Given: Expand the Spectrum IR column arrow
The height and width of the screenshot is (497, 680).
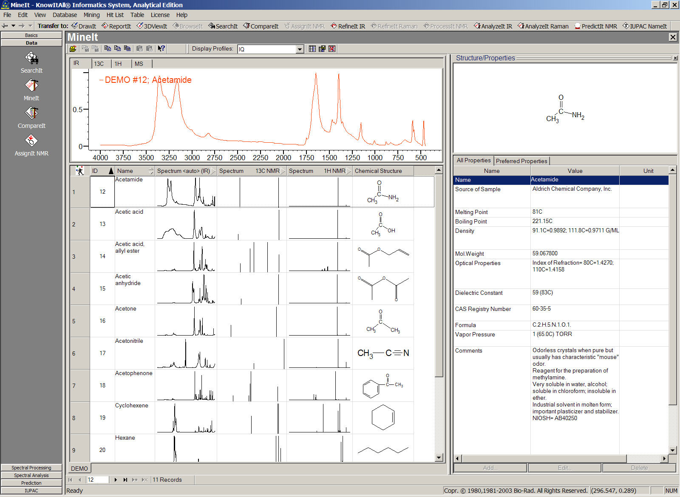Looking at the screenshot, I should tap(214, 171).
